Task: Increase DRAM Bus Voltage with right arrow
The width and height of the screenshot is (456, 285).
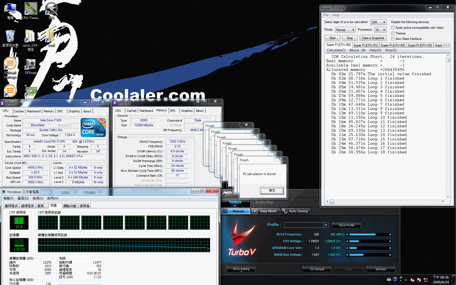Action: pos(390,255)
